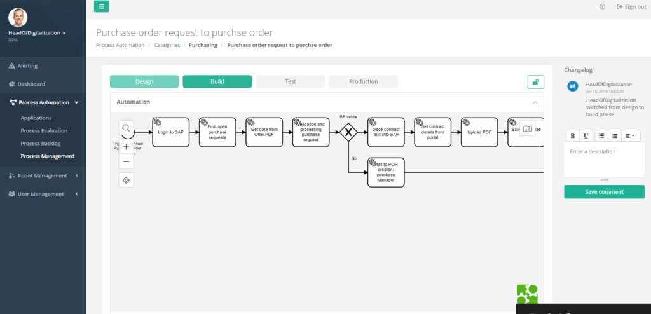This screenshot has height=314, width=651.
Task: Click the user profile avatar
Action: 18,17
